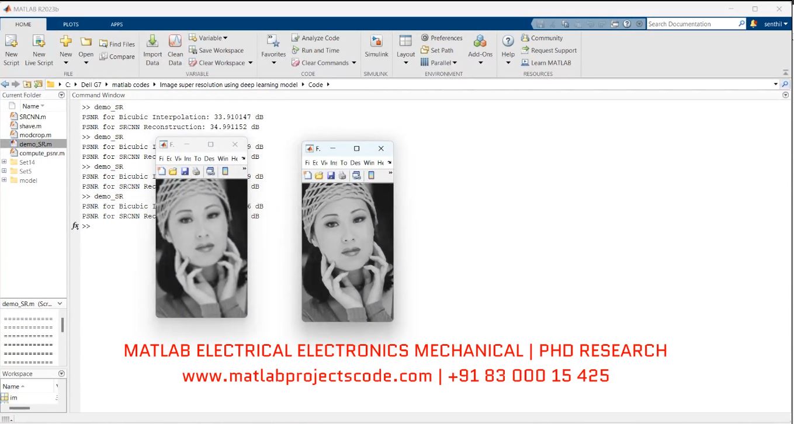Screen dimensions: 794x424
Task: Open Preferences gear icon
Action: click(x=425, y=38)
